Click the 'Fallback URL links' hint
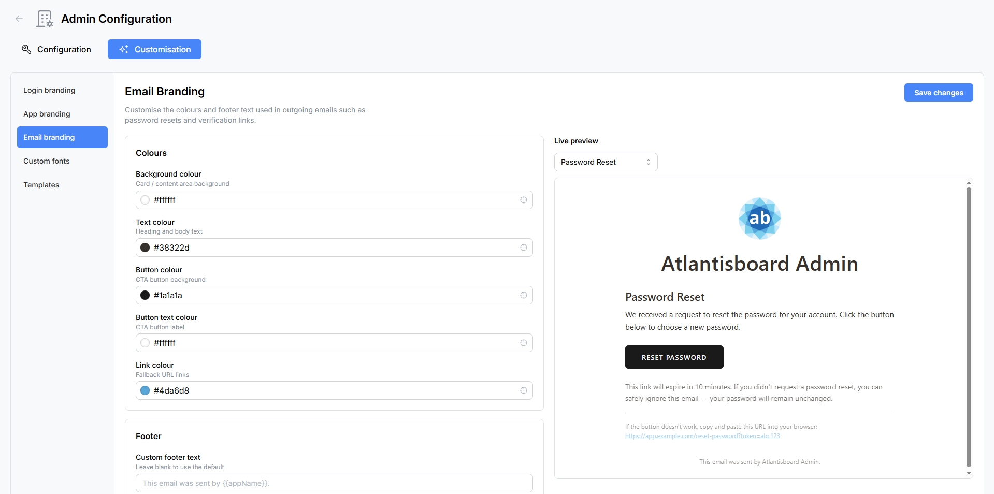The height and width of the screenshot is (494, 994). [162, 375]
